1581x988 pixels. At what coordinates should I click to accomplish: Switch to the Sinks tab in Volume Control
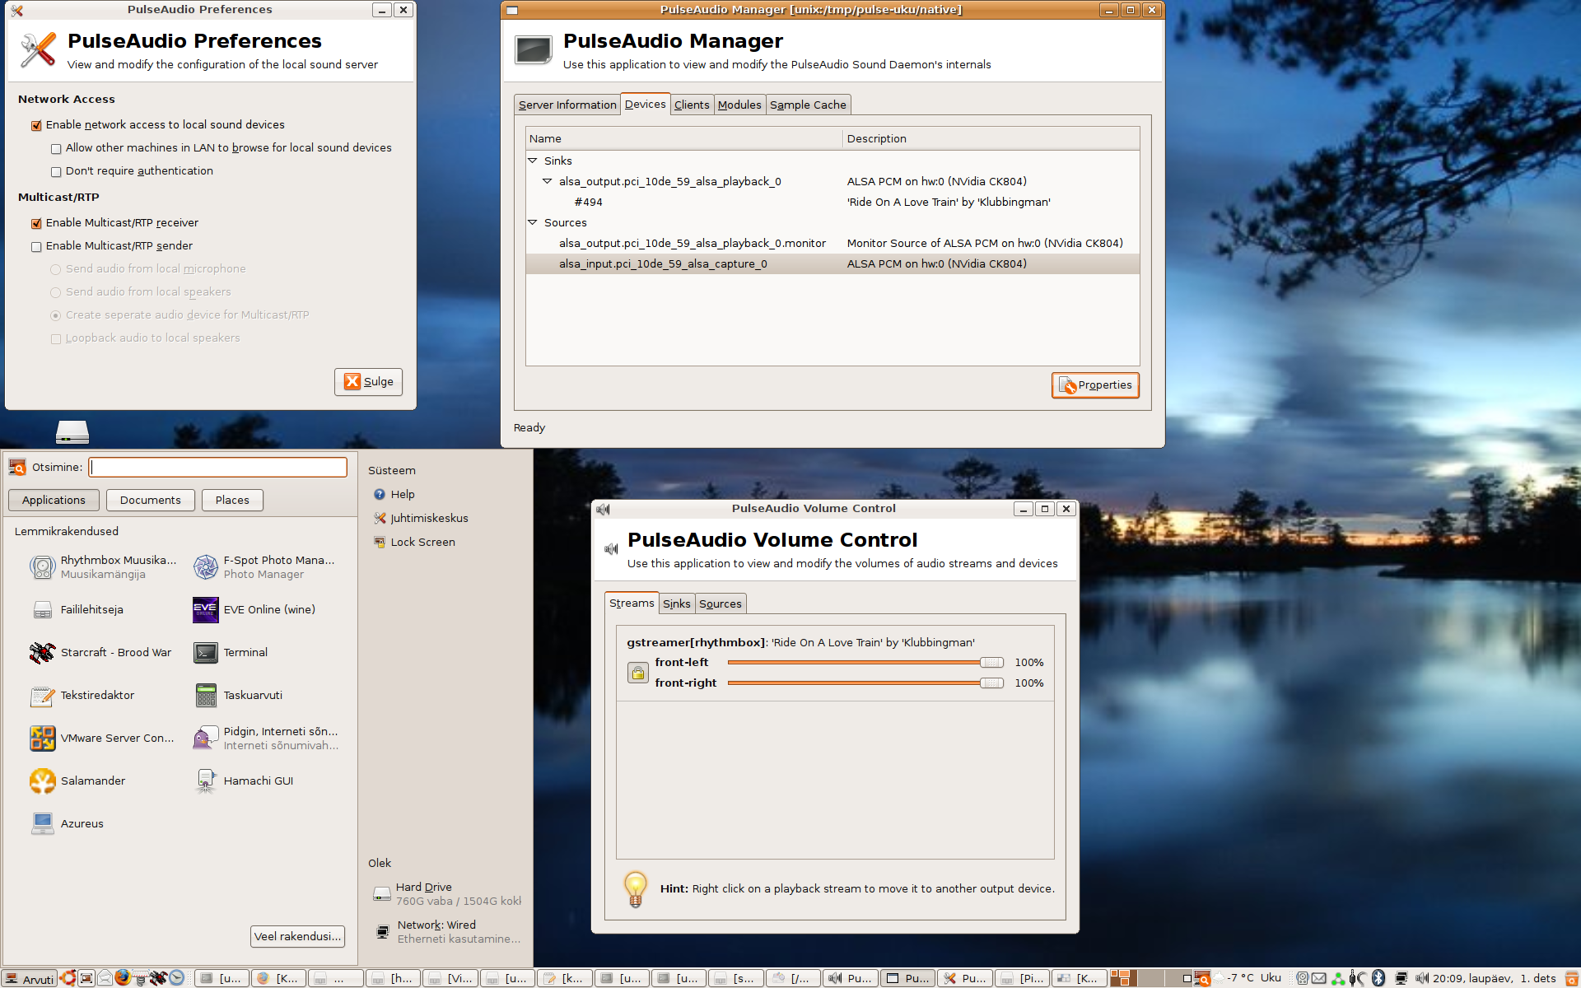click(x=677, y=604)
